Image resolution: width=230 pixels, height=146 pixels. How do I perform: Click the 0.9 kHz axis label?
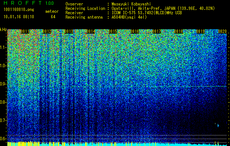pyautogui.click(x=3, y=84)
